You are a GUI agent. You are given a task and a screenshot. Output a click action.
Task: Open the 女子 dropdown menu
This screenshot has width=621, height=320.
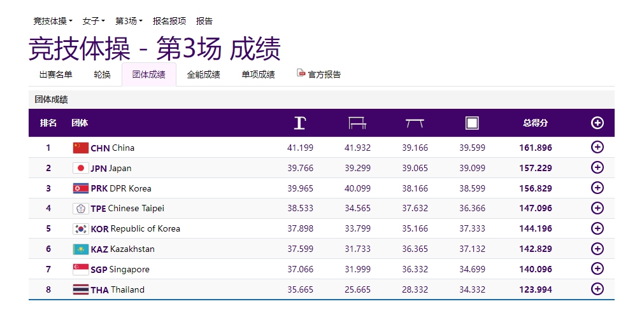94,21
